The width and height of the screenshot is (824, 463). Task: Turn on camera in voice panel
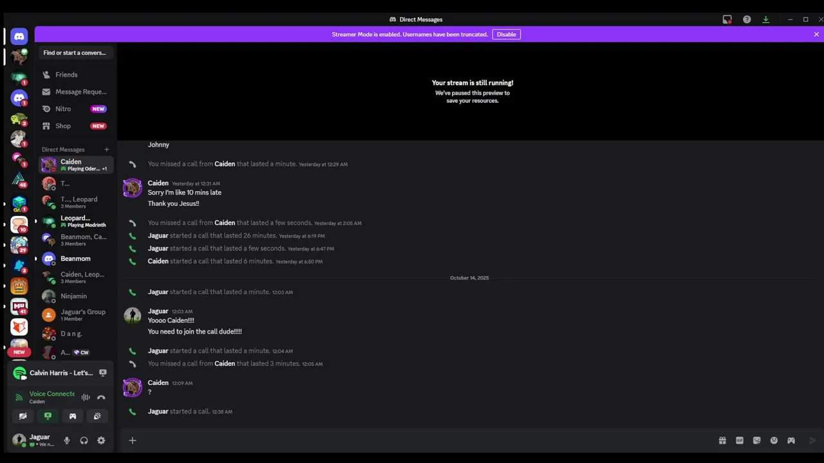[23, 416]
